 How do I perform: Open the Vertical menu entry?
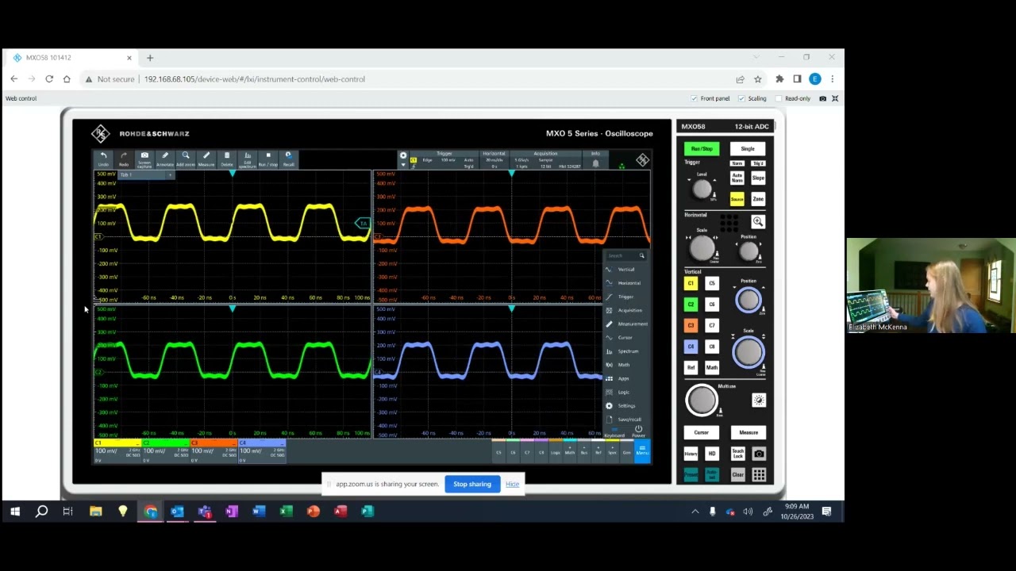[626, 270]
